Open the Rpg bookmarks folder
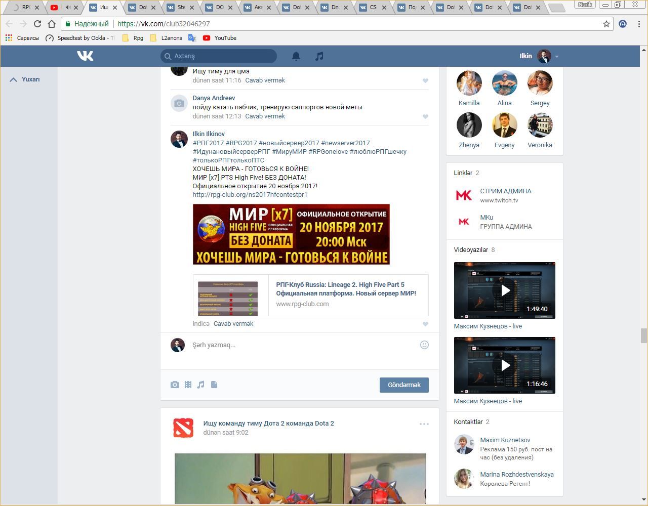 point(133,38)
